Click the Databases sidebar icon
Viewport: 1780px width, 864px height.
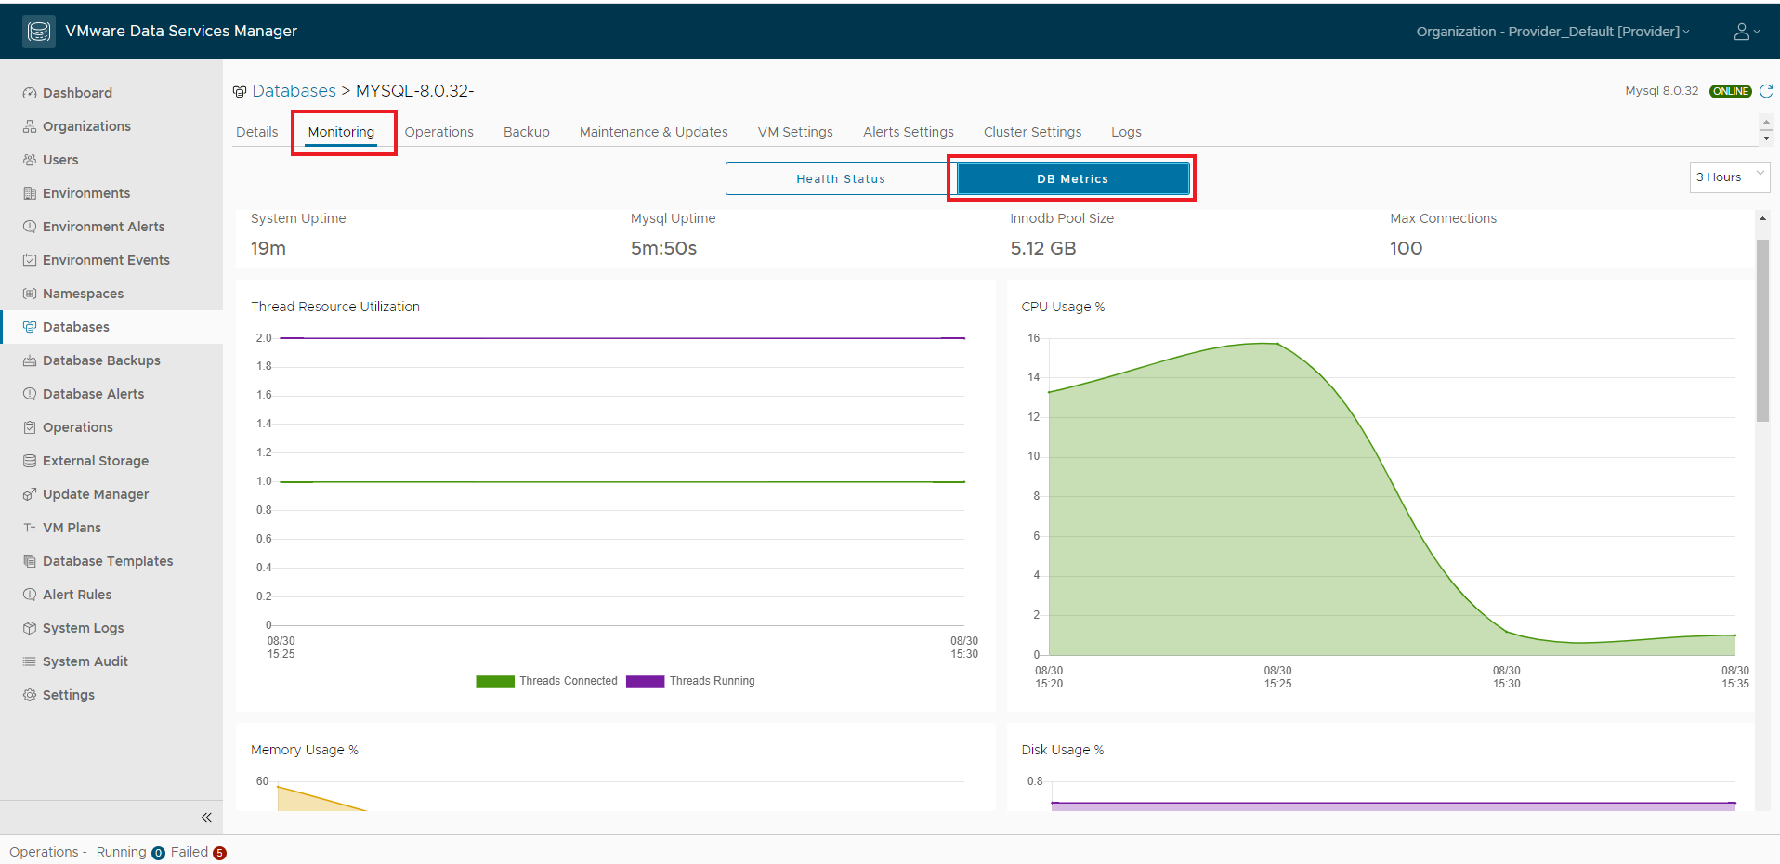(x=30, y=327)
